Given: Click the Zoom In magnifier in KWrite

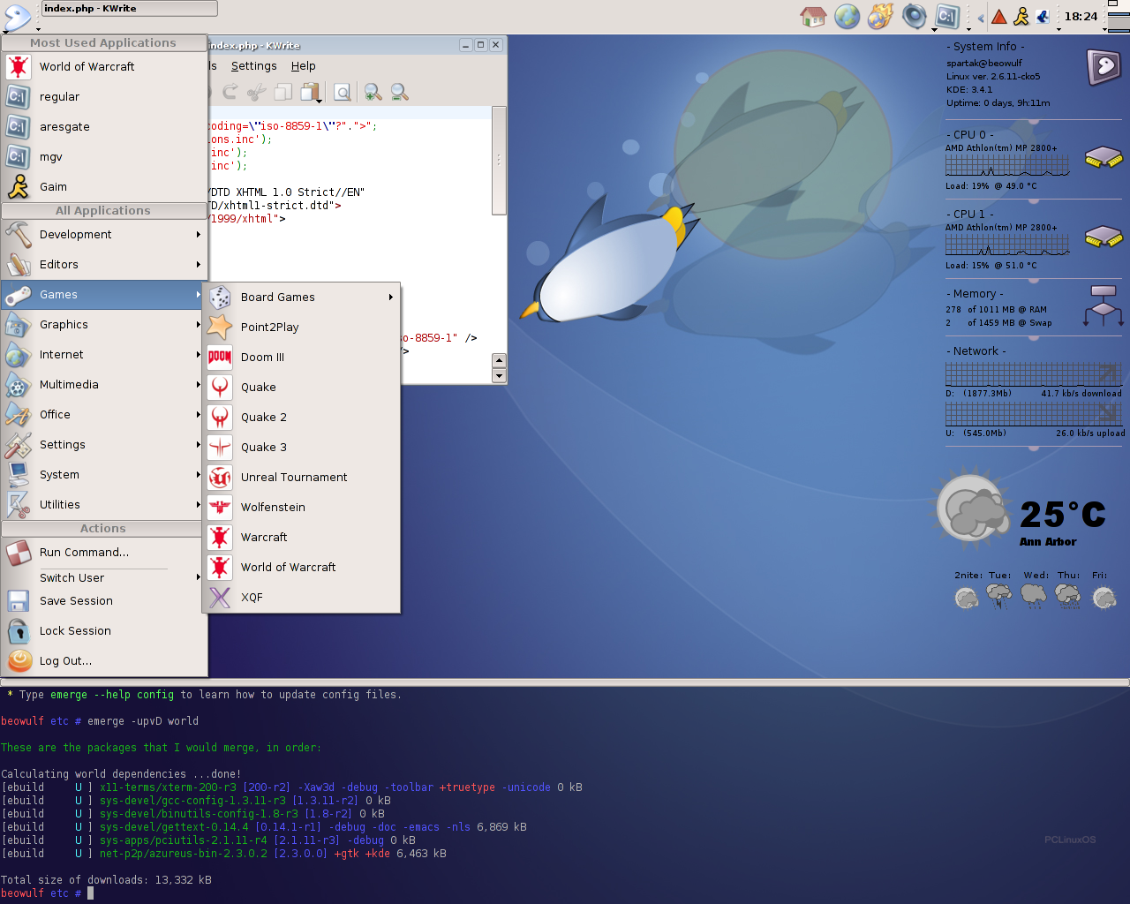Looking at the screenshot, I should [x=373, y=91].
